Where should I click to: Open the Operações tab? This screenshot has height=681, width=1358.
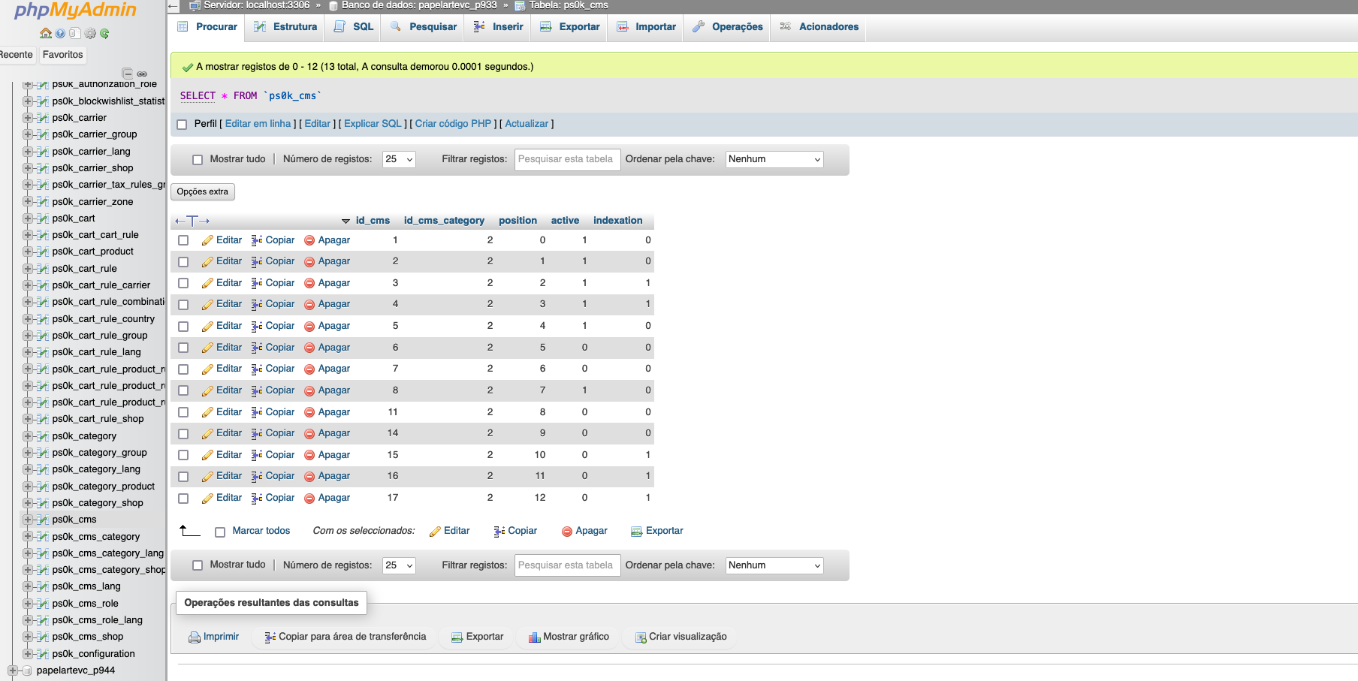click(x=728, y=27)
